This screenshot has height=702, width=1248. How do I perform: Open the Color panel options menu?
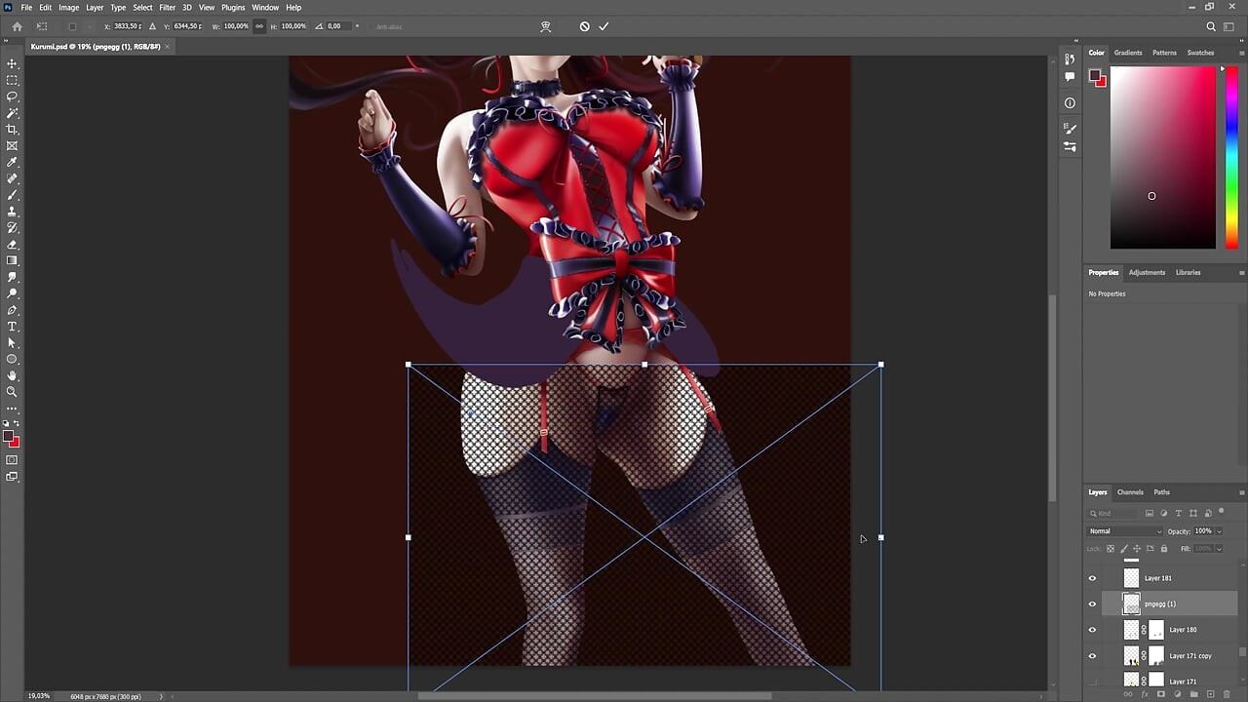1241,53
